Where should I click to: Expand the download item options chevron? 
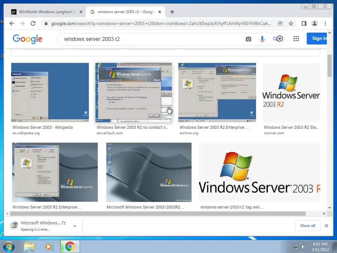click(75, 226)
